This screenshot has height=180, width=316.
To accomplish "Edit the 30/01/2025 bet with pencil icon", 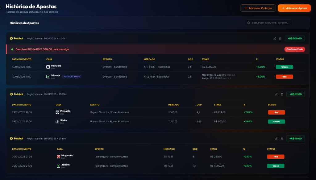I will pos(276,139).
